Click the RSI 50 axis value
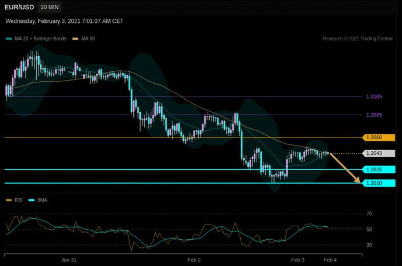The image size is (402, 266). tap(369, 229)
